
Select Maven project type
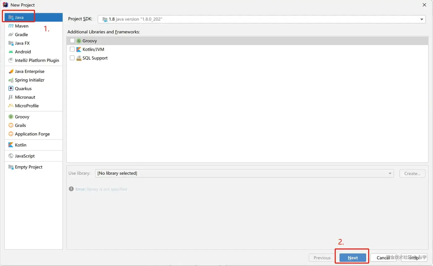pyautogui.click(x=34, y=26)
